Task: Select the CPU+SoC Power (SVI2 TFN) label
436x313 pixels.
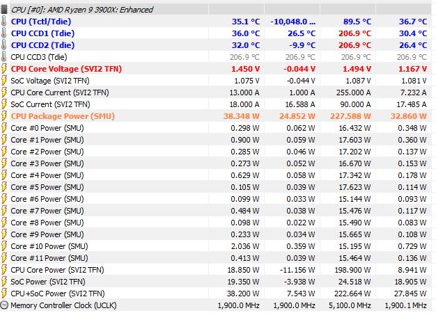Action: [x=58, y=294]
